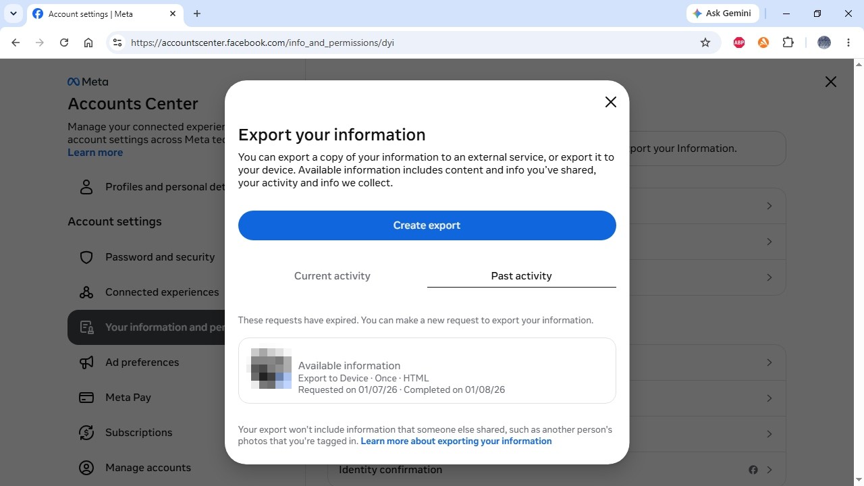Screen dimensions: 864x486
Task: Click the Ask Gemini button
Action: [723, 13]
